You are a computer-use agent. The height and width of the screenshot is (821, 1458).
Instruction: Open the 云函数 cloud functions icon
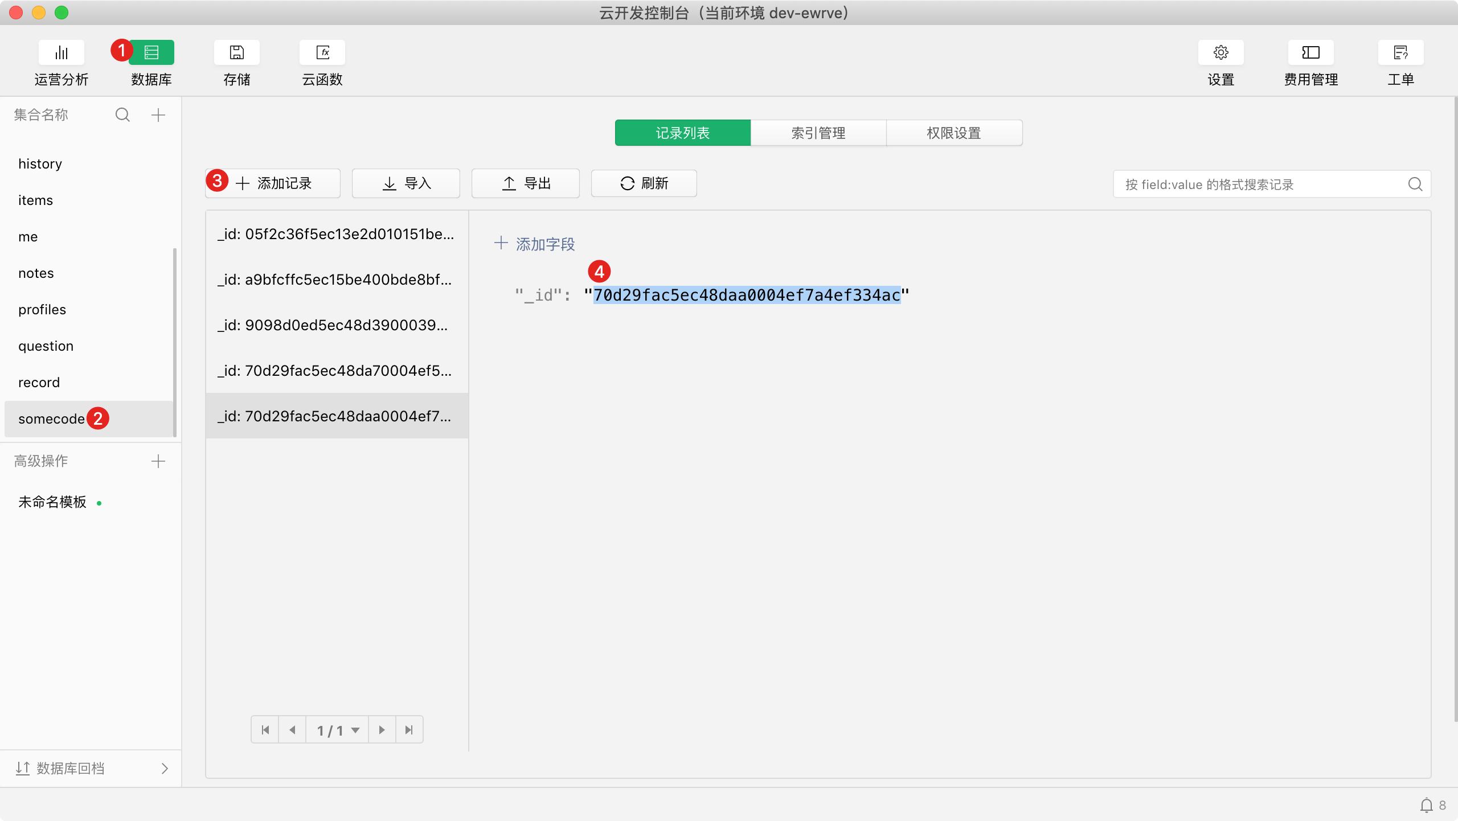click(322, 53)
